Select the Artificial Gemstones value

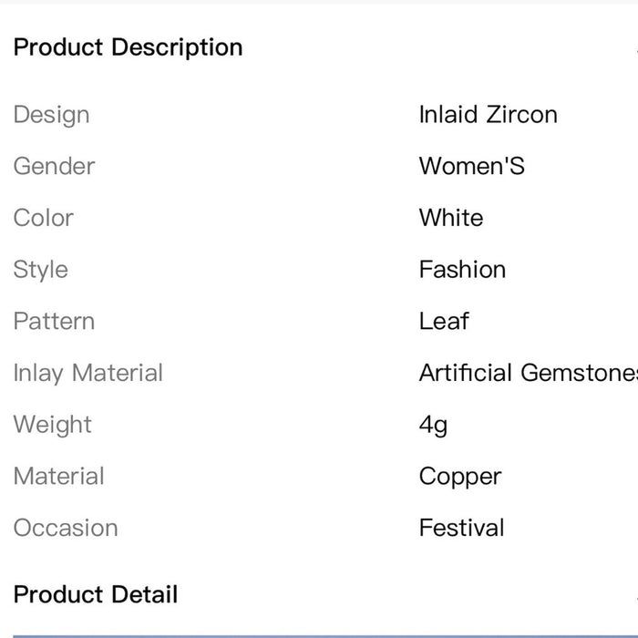click(x=527, y=373)
